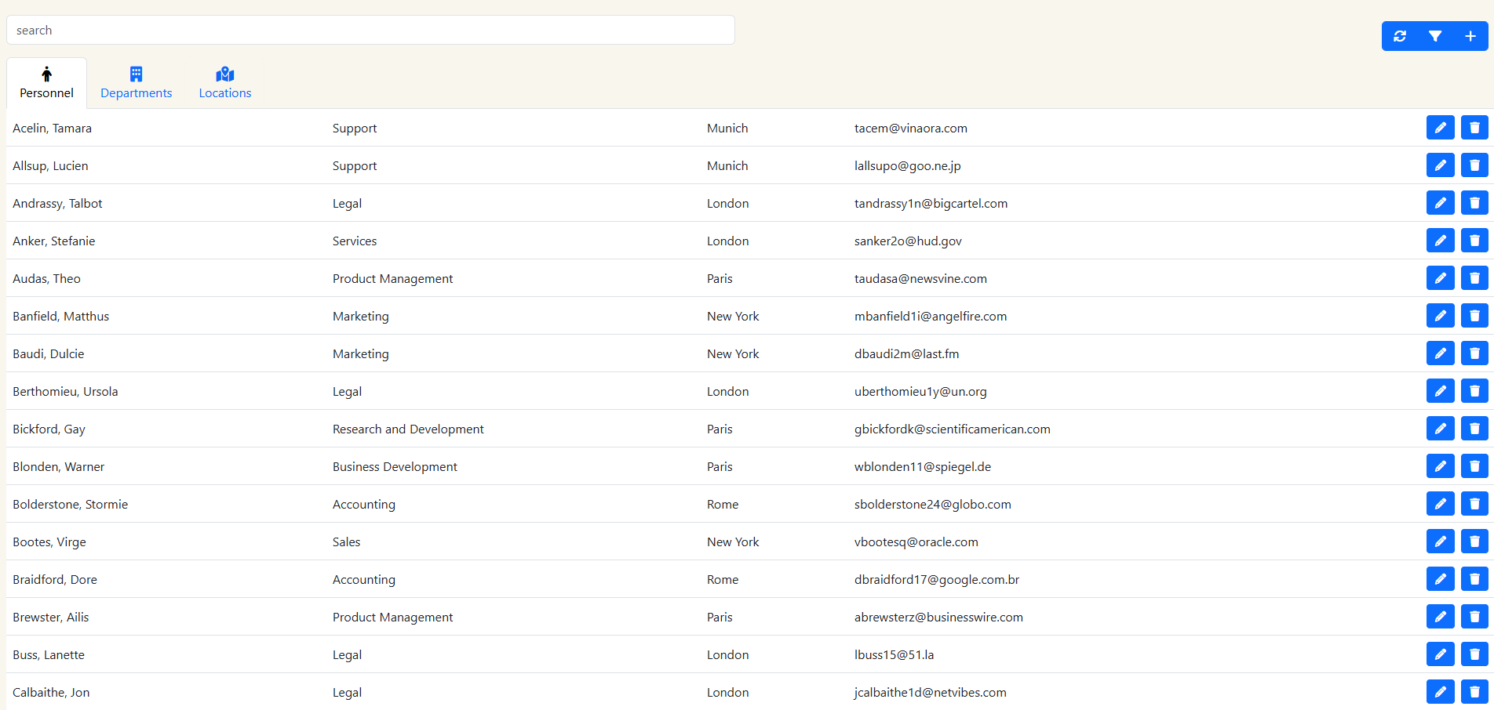This screenshot has height=710, width=1494.
Task: Click the refresh icon in top toolbar
Action: [x=1400, y=36]
